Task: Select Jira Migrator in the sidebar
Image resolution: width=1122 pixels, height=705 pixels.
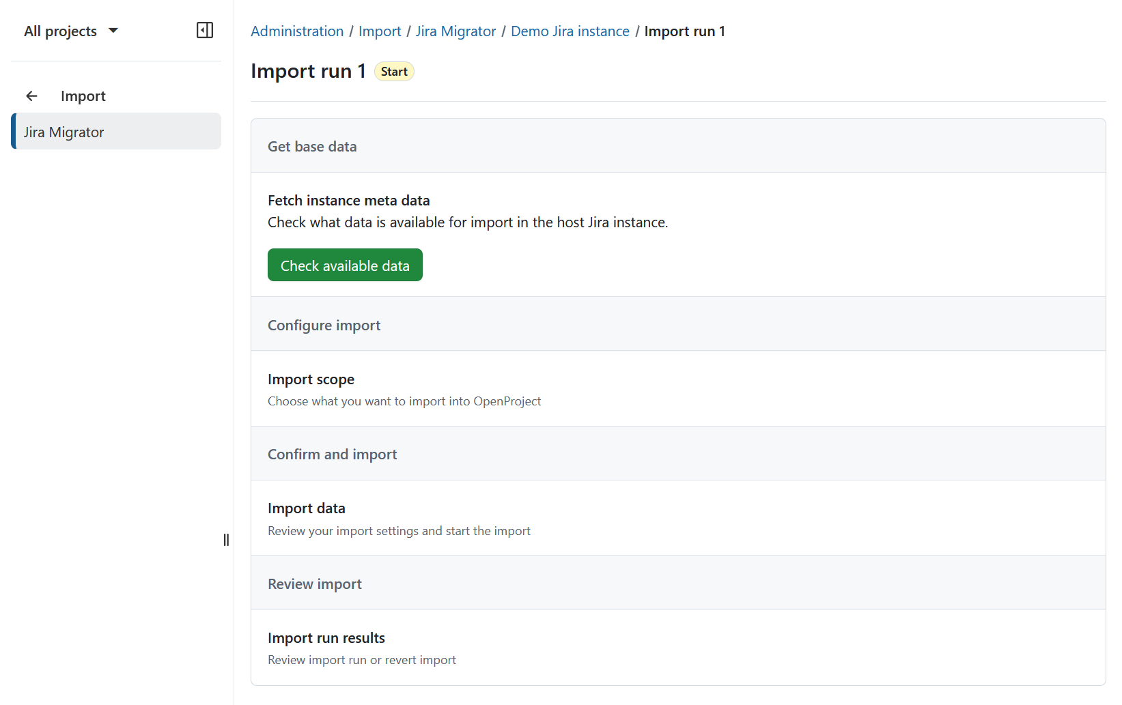Action: pos(116,132)
